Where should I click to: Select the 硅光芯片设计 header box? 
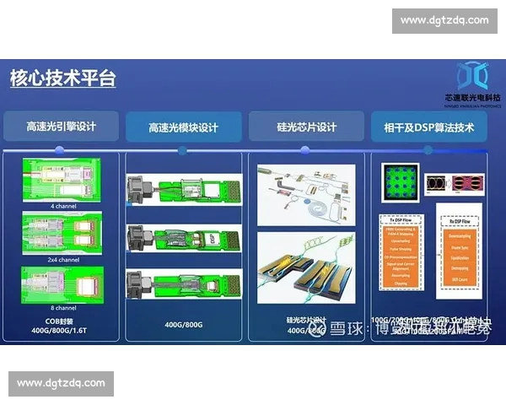pos(307,127)
